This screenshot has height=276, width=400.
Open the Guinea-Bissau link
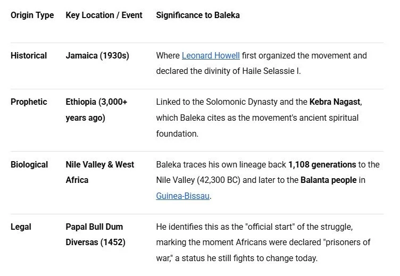coord(182,196)
